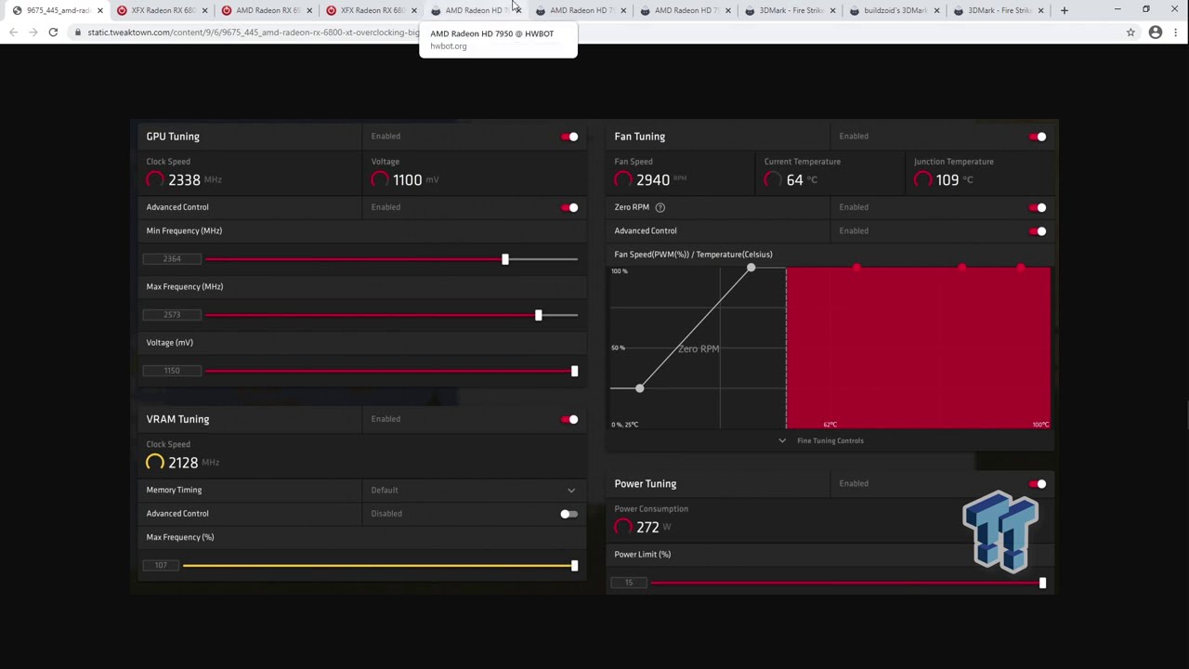Screen dimensions: 1189x669
Task: Toggle Fan Tuning switch
Action: [x=1038, y=137]
